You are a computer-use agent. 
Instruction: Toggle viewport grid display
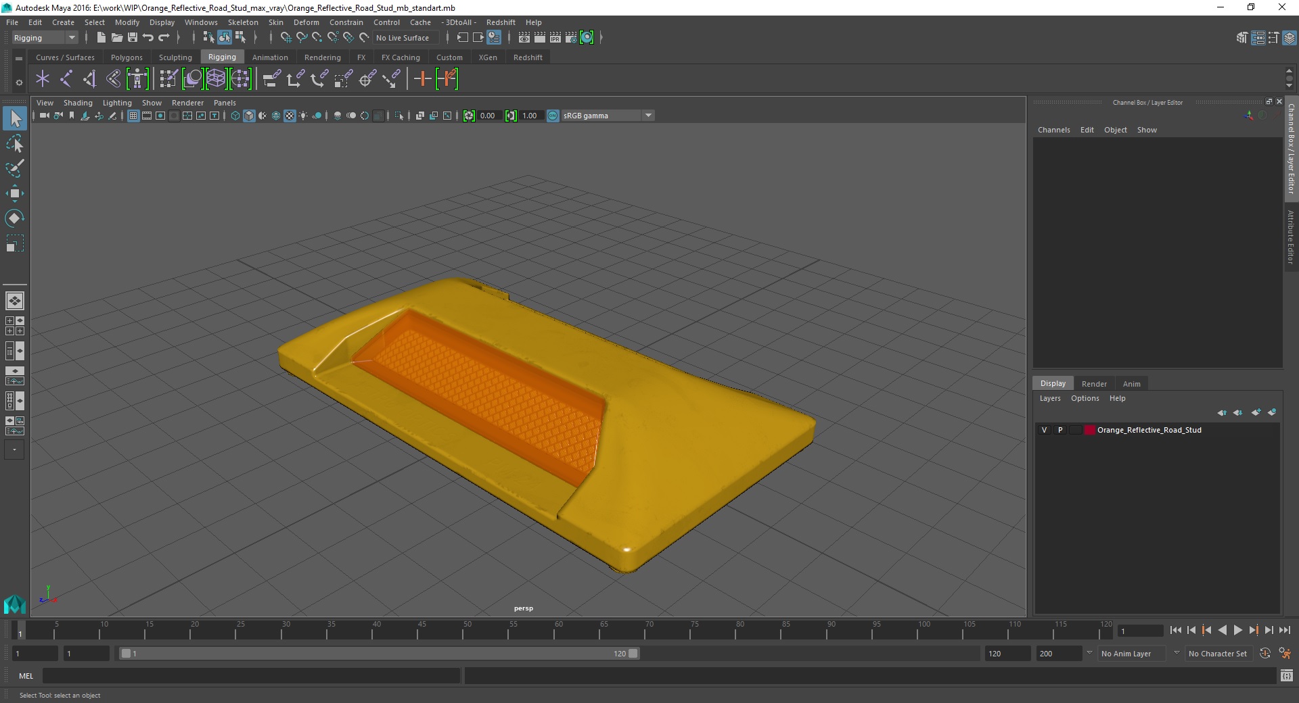(x=133, y=116)
